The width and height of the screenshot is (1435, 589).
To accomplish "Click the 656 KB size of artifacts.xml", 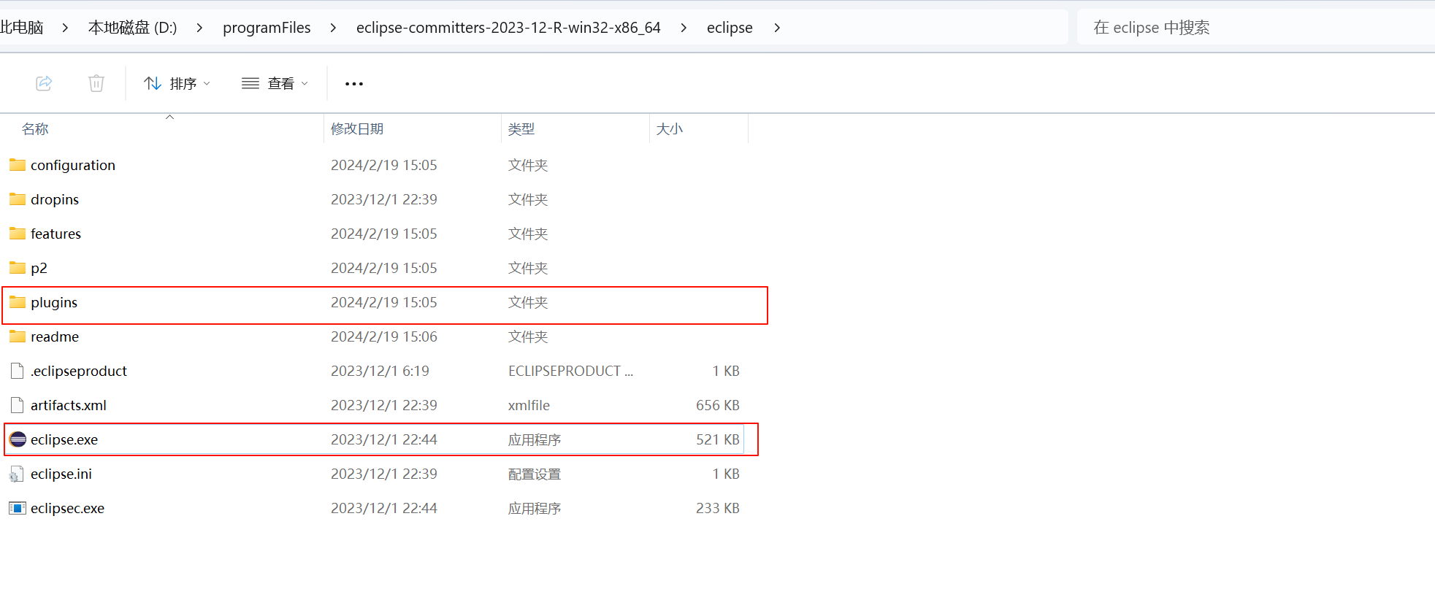I will (718, 405).
